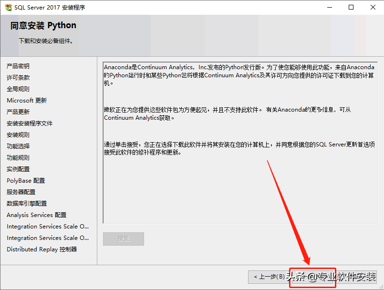Click the PolyBase 配置 step
The image size is (384, 290).
(x=26, y=181)
